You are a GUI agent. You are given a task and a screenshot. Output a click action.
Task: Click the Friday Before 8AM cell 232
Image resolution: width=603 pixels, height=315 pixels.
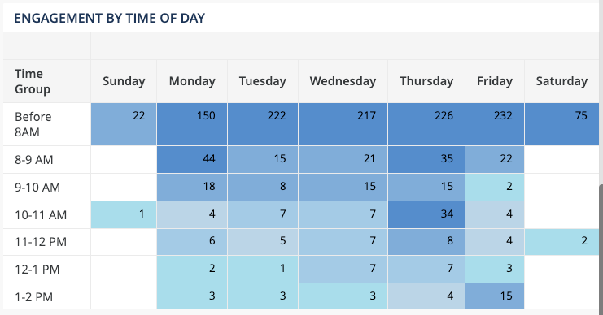point(495,124)
